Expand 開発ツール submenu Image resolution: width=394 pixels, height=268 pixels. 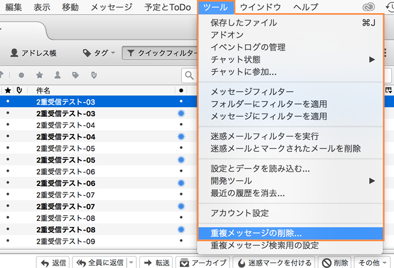pyautogui.click(x=290, y=181)
